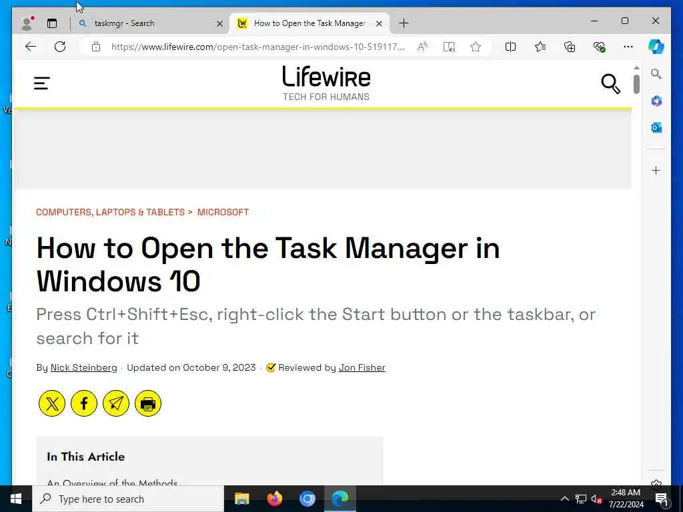The height and width of the screenshot is (512, 683).
Task: Open the notifications action center
Action: (662, 499)
